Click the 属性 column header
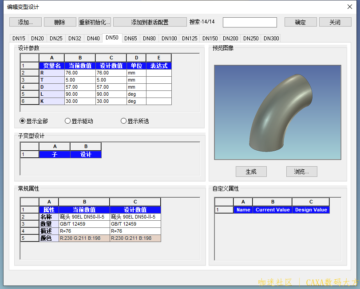 click(49, 210)
